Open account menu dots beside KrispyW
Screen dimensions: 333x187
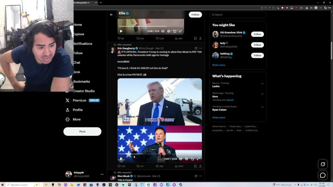(x=102, y=174)
